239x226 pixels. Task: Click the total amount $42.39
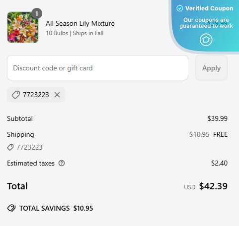pos(213,186)
